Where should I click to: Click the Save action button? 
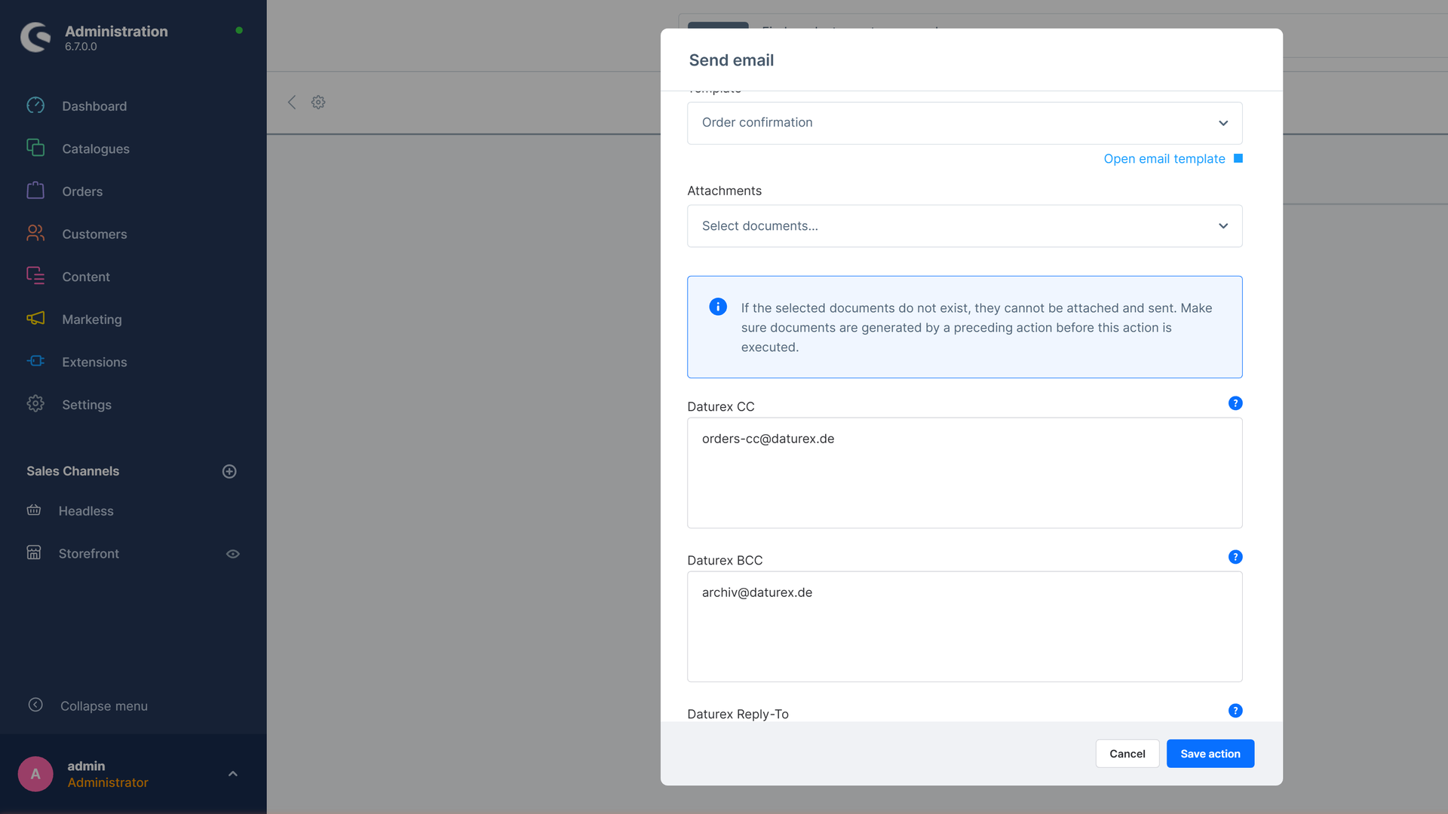(1210, 754)
